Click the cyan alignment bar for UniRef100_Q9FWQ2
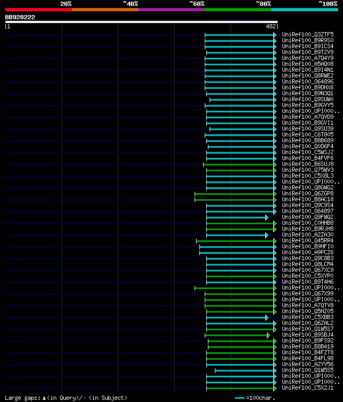343x402 pixels. tap(237, 218)
